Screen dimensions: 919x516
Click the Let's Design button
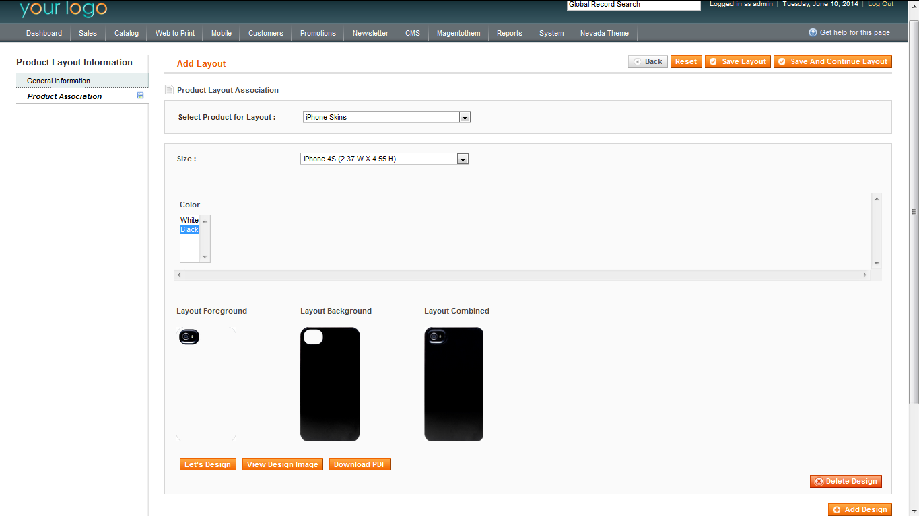click(x=208, y=464)
